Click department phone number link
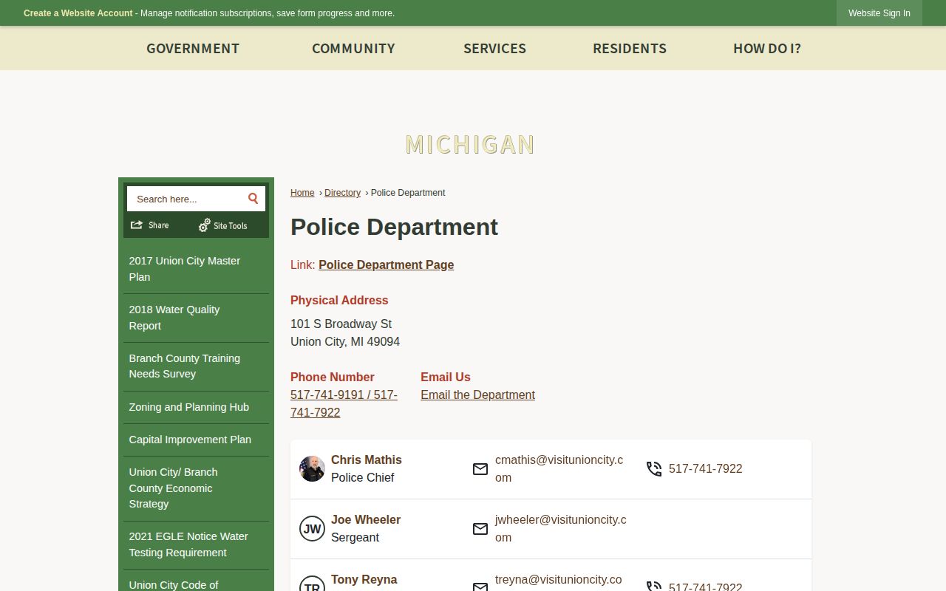 (344, 403)
